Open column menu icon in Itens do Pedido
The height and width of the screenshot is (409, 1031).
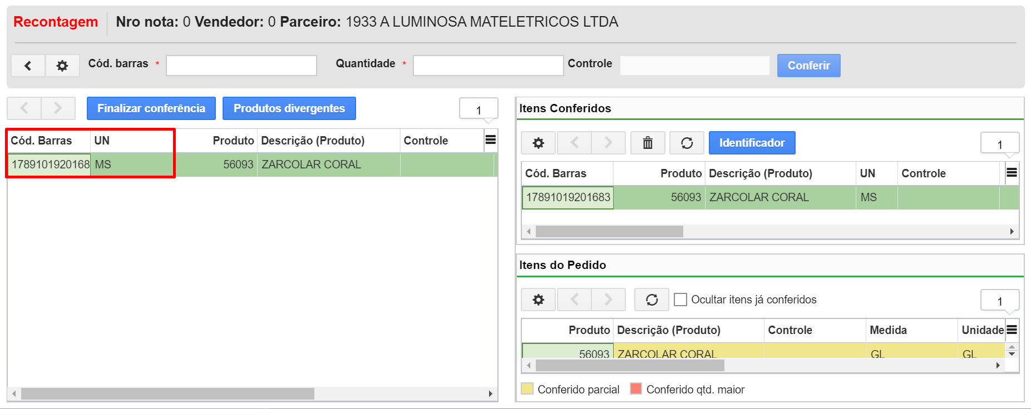(1012, 330)
